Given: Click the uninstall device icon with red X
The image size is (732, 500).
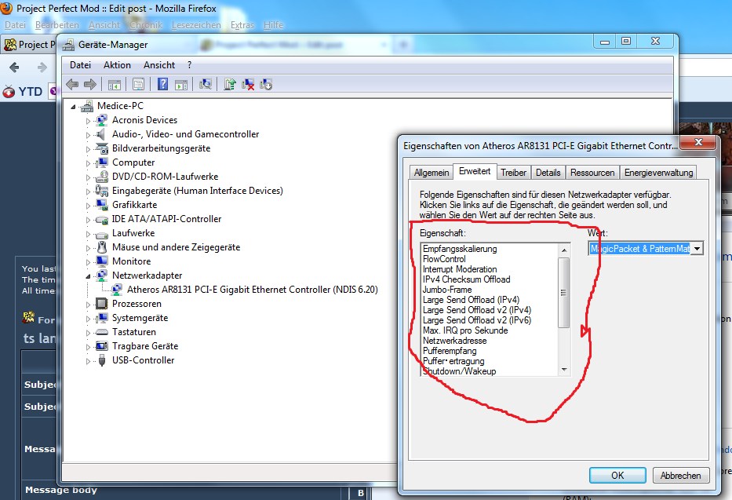Looking at the screenshot, I should 248,84.
